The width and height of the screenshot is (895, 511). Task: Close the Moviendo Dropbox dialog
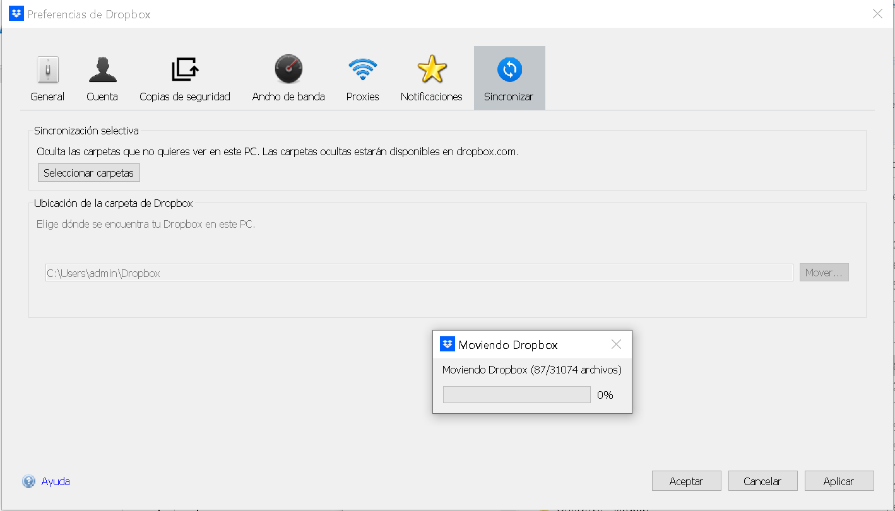(617, 344)
